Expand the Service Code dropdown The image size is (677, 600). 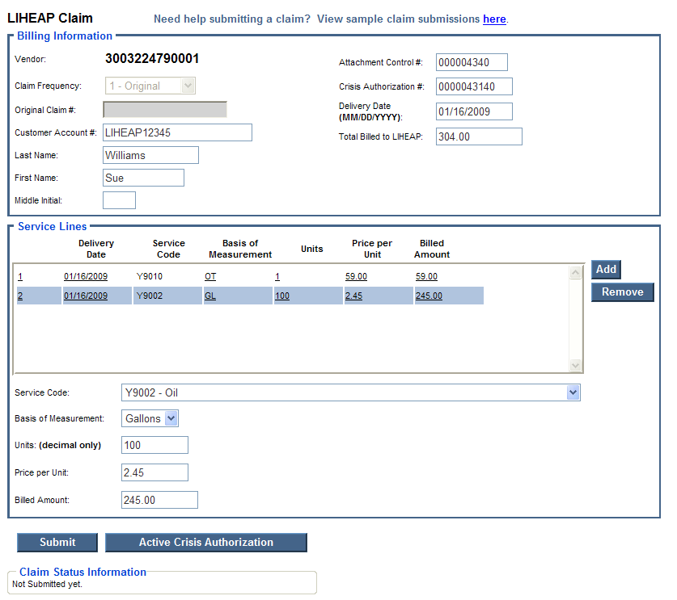[x=573, y=392]
